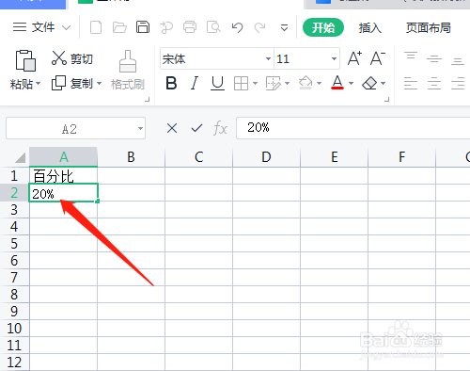Screen dimensions: 470x371
Task: Expand the draw border dropdown arrow
Action: (x=287, y=84)
